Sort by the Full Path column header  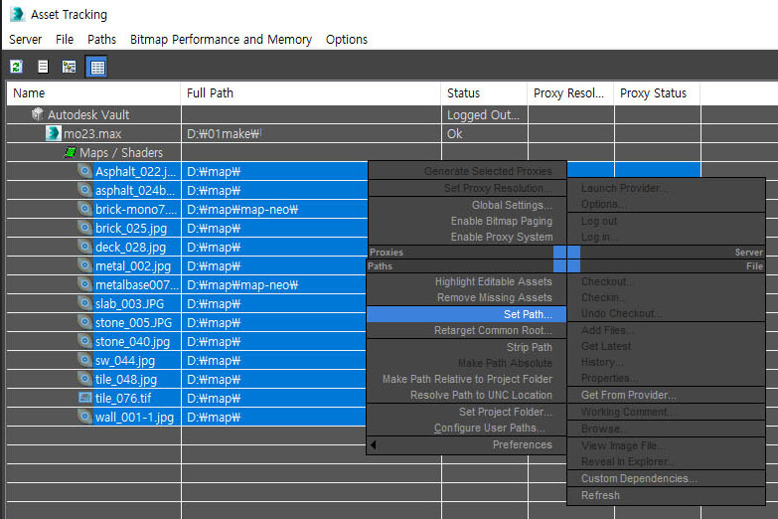311,92
